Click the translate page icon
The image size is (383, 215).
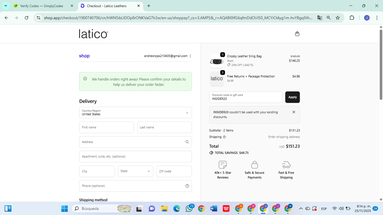coord(319,18)
